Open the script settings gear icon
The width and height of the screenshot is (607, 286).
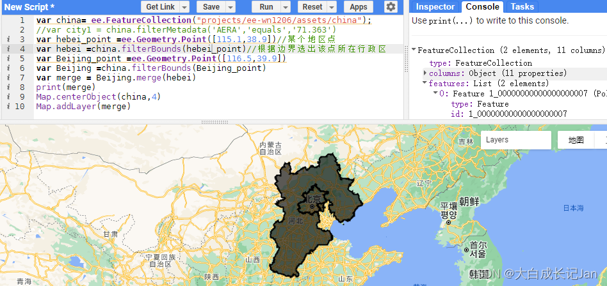pos(391,7)
